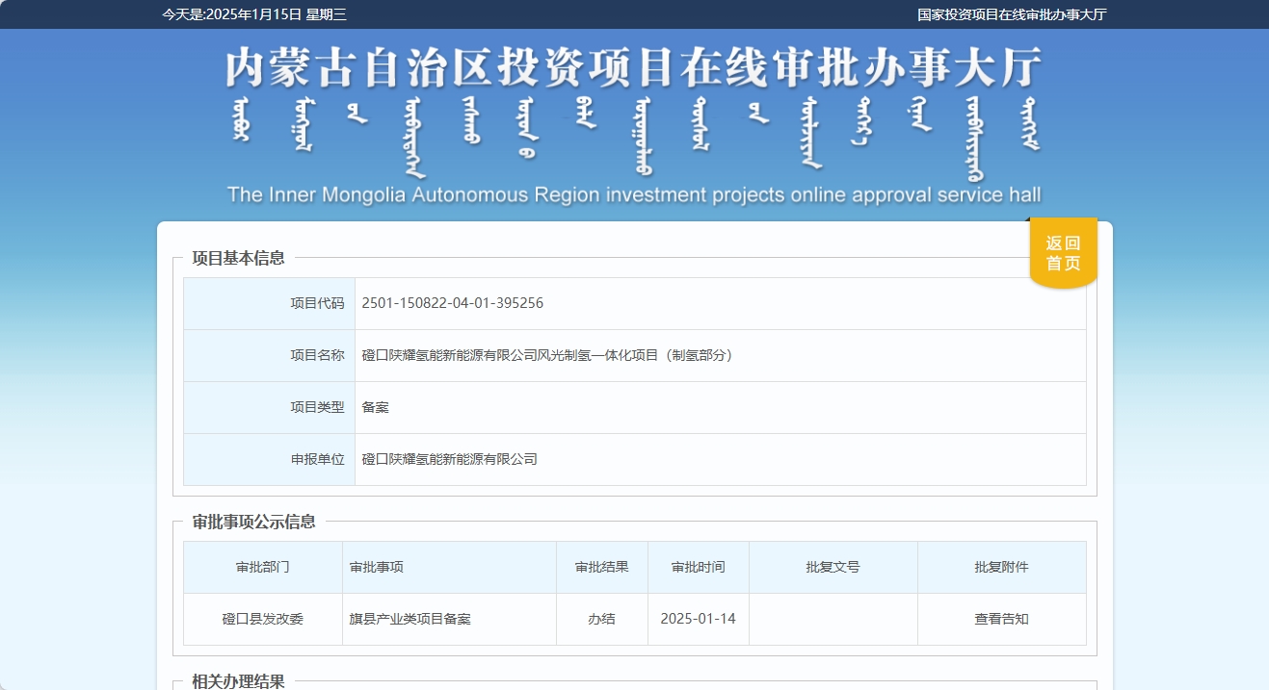Open the 查看告知 attachment link
This screenshot has height=690, width=1269.
tap(1002, 619)
